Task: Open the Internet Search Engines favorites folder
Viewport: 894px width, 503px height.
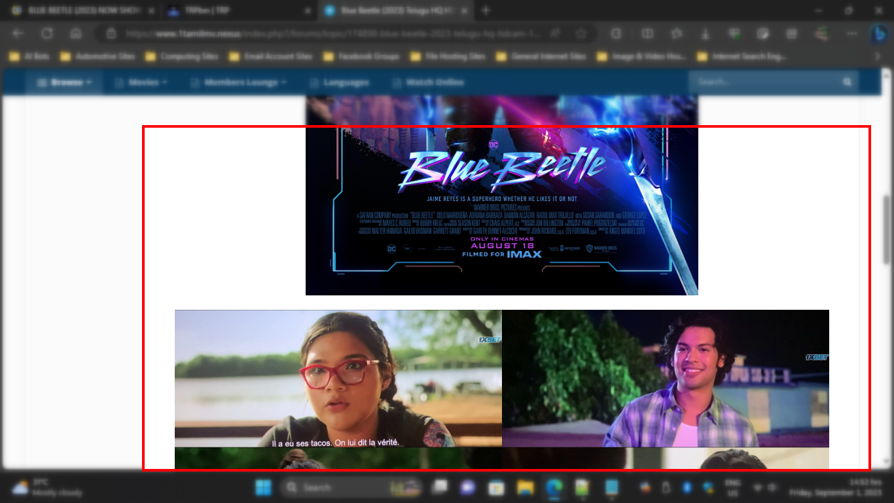Action: click(x=741, y=56)
